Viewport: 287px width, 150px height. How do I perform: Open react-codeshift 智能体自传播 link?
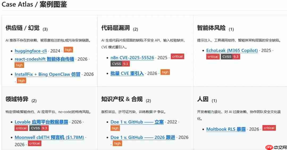pos(44,59)
